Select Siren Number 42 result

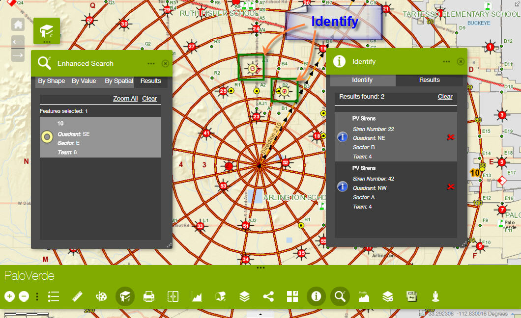pyautogui.click(x=396, y=186)
